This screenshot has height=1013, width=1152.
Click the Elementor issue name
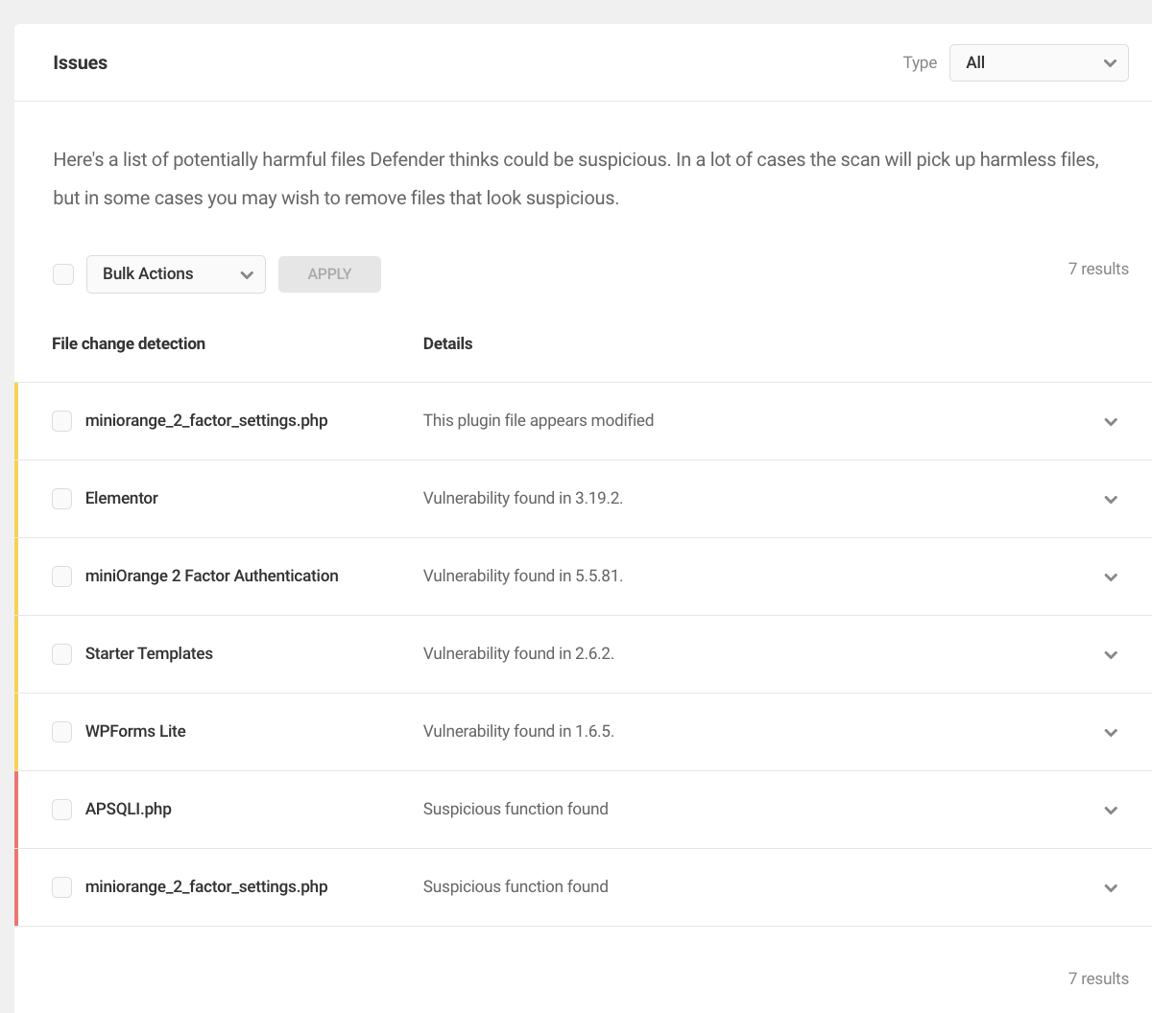pyautogui.click(x=122, y=498)
